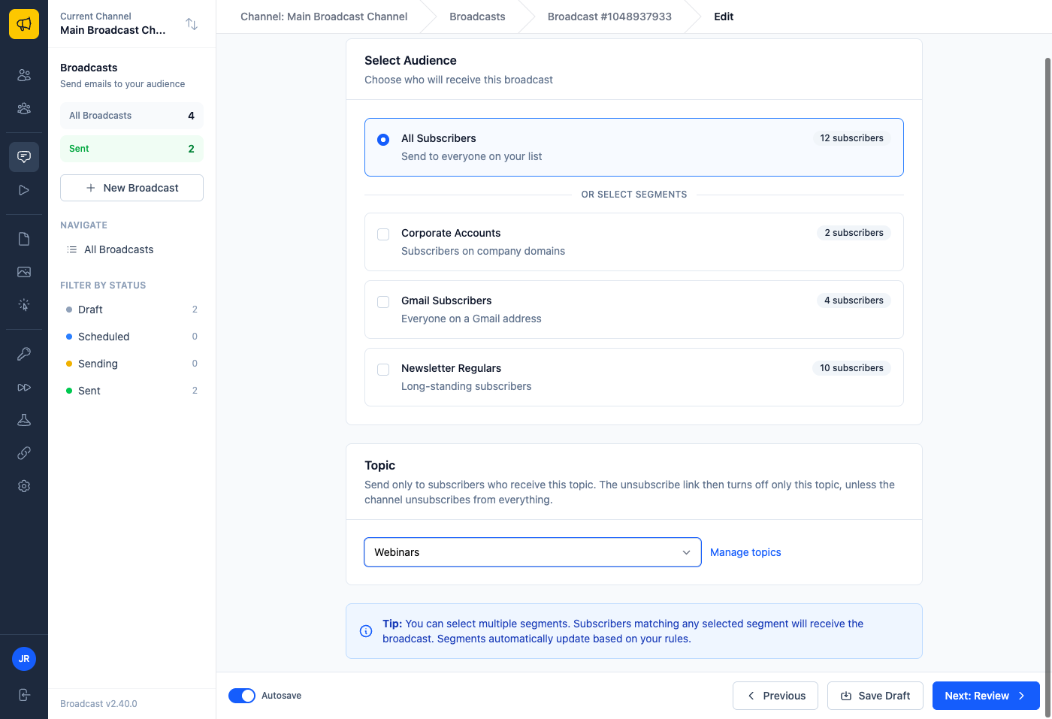Viewport: 1052px width, 719px height.
Task: Open the chain link sidebar icon
Action: 24,453
